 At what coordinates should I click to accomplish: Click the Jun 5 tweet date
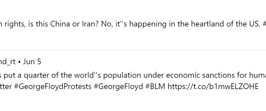pyautogui.click(x=32, y=61)
